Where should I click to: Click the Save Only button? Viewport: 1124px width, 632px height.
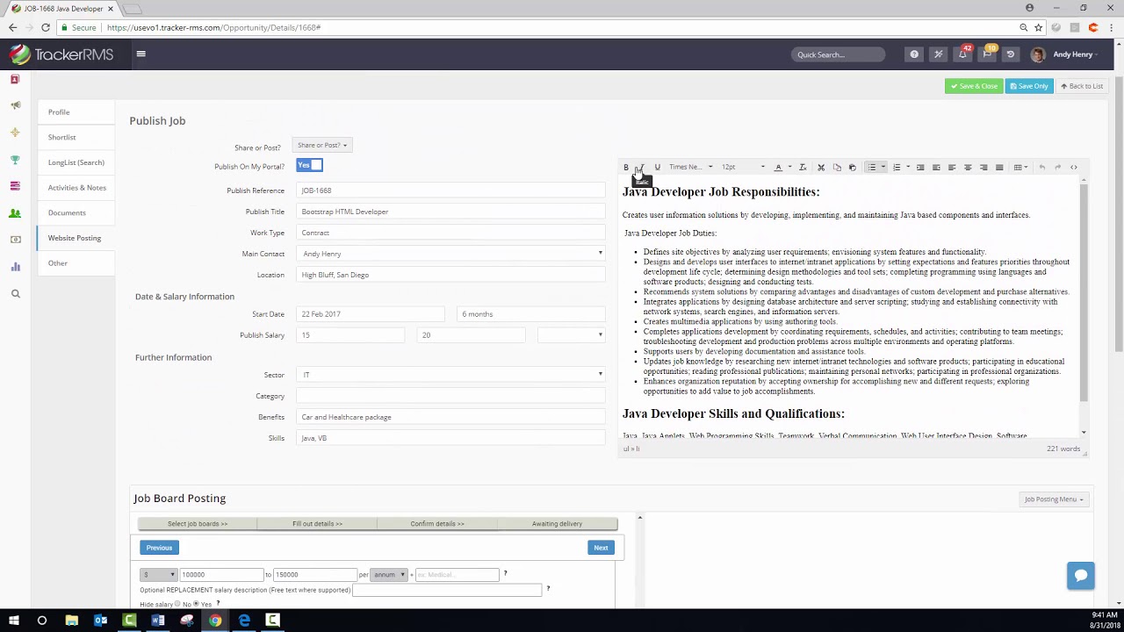(1029, 86)
